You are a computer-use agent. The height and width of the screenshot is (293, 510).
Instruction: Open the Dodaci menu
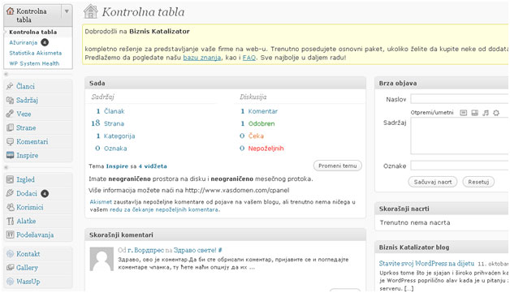[27, 193]
